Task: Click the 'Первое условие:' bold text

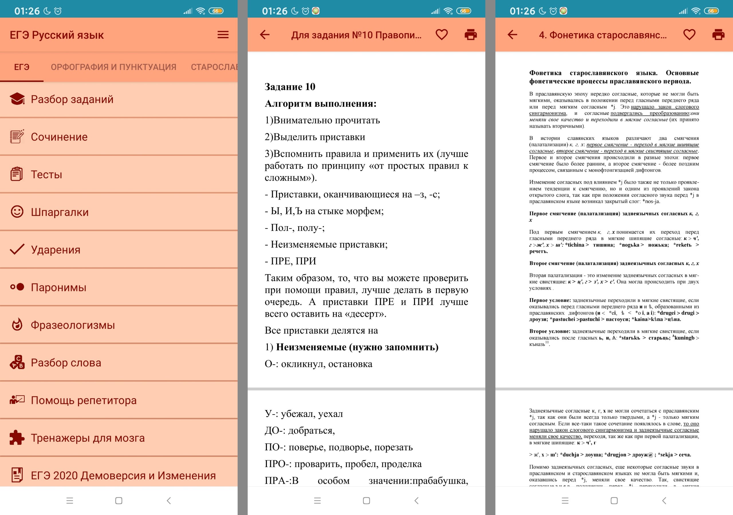Action: (550, 300)
